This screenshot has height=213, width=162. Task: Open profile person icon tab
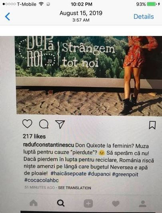tap(143, 204)
